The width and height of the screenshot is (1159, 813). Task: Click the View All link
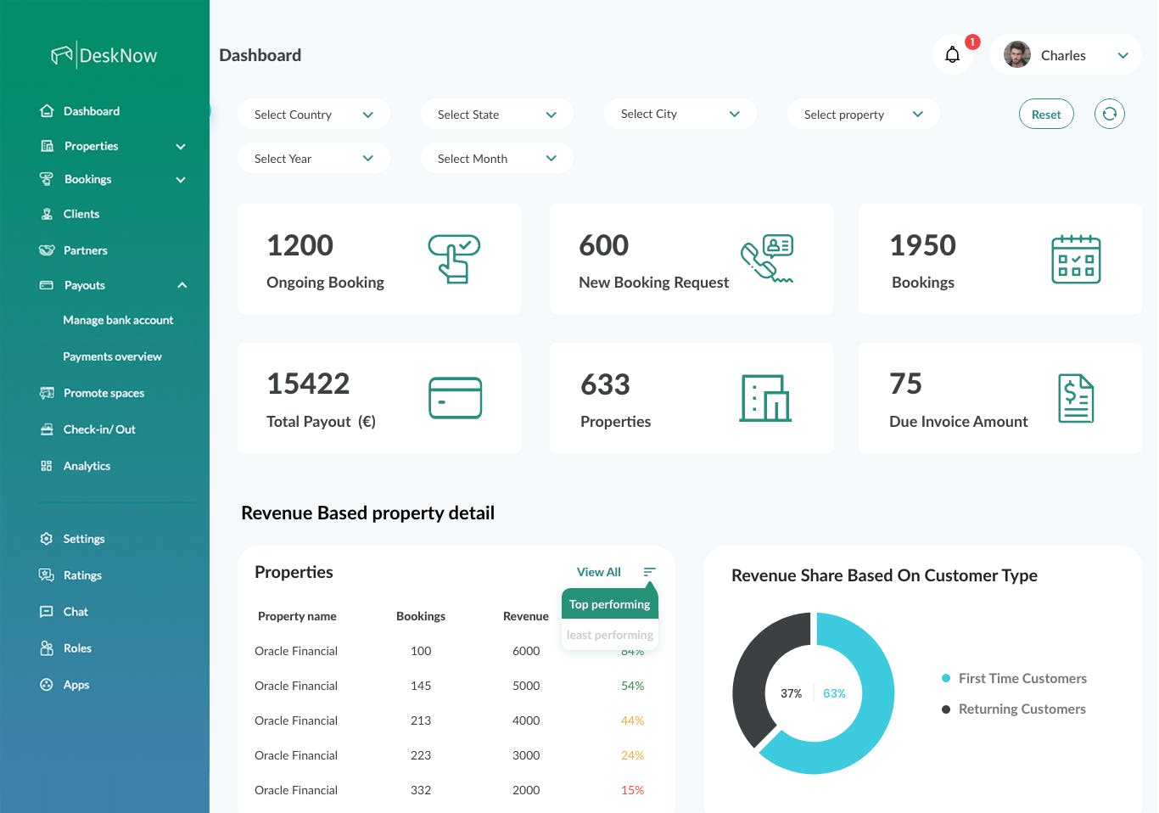click(598, 571)
